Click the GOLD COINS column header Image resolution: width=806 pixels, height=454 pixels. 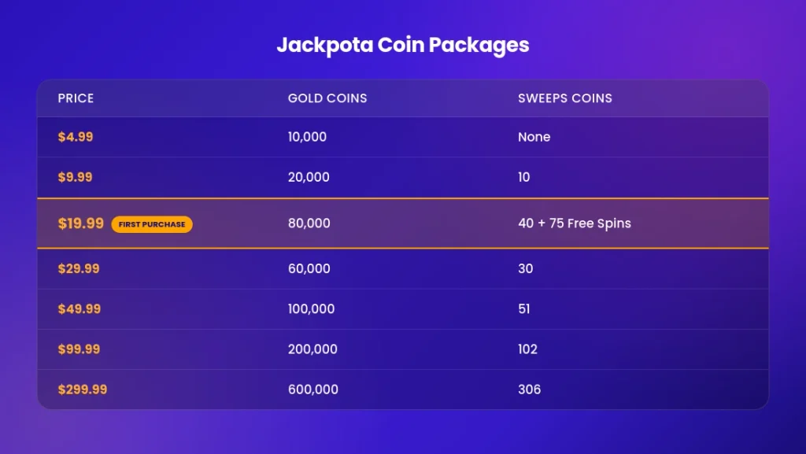(x=327, y=98)
